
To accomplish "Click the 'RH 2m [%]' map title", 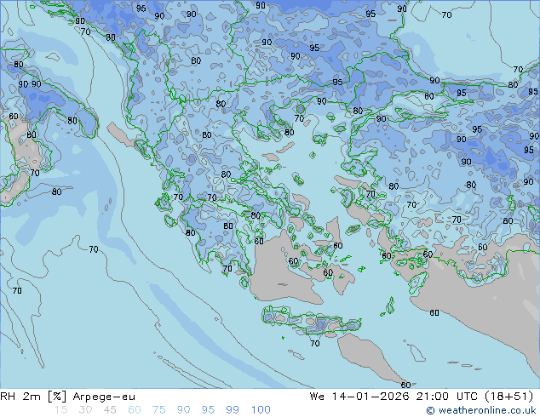I will (x=33, y=397).
